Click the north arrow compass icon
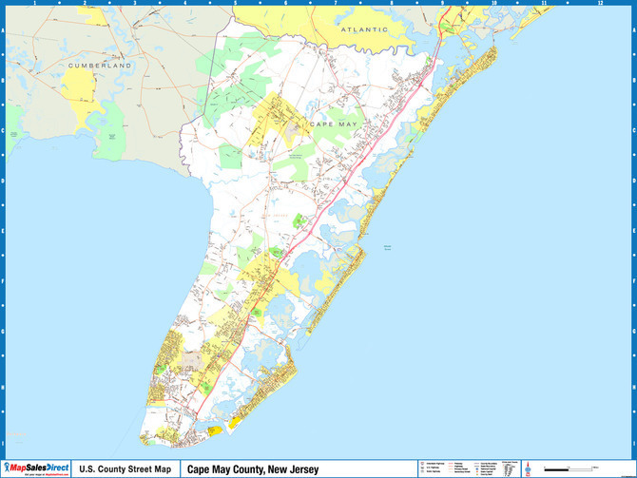 [x=528, y=469]
